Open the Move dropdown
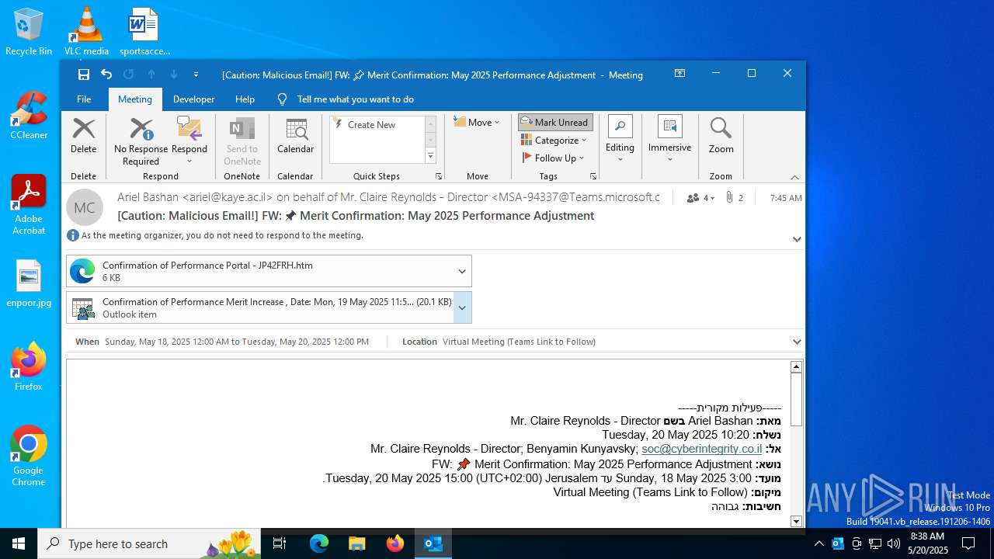 (477, 122)
